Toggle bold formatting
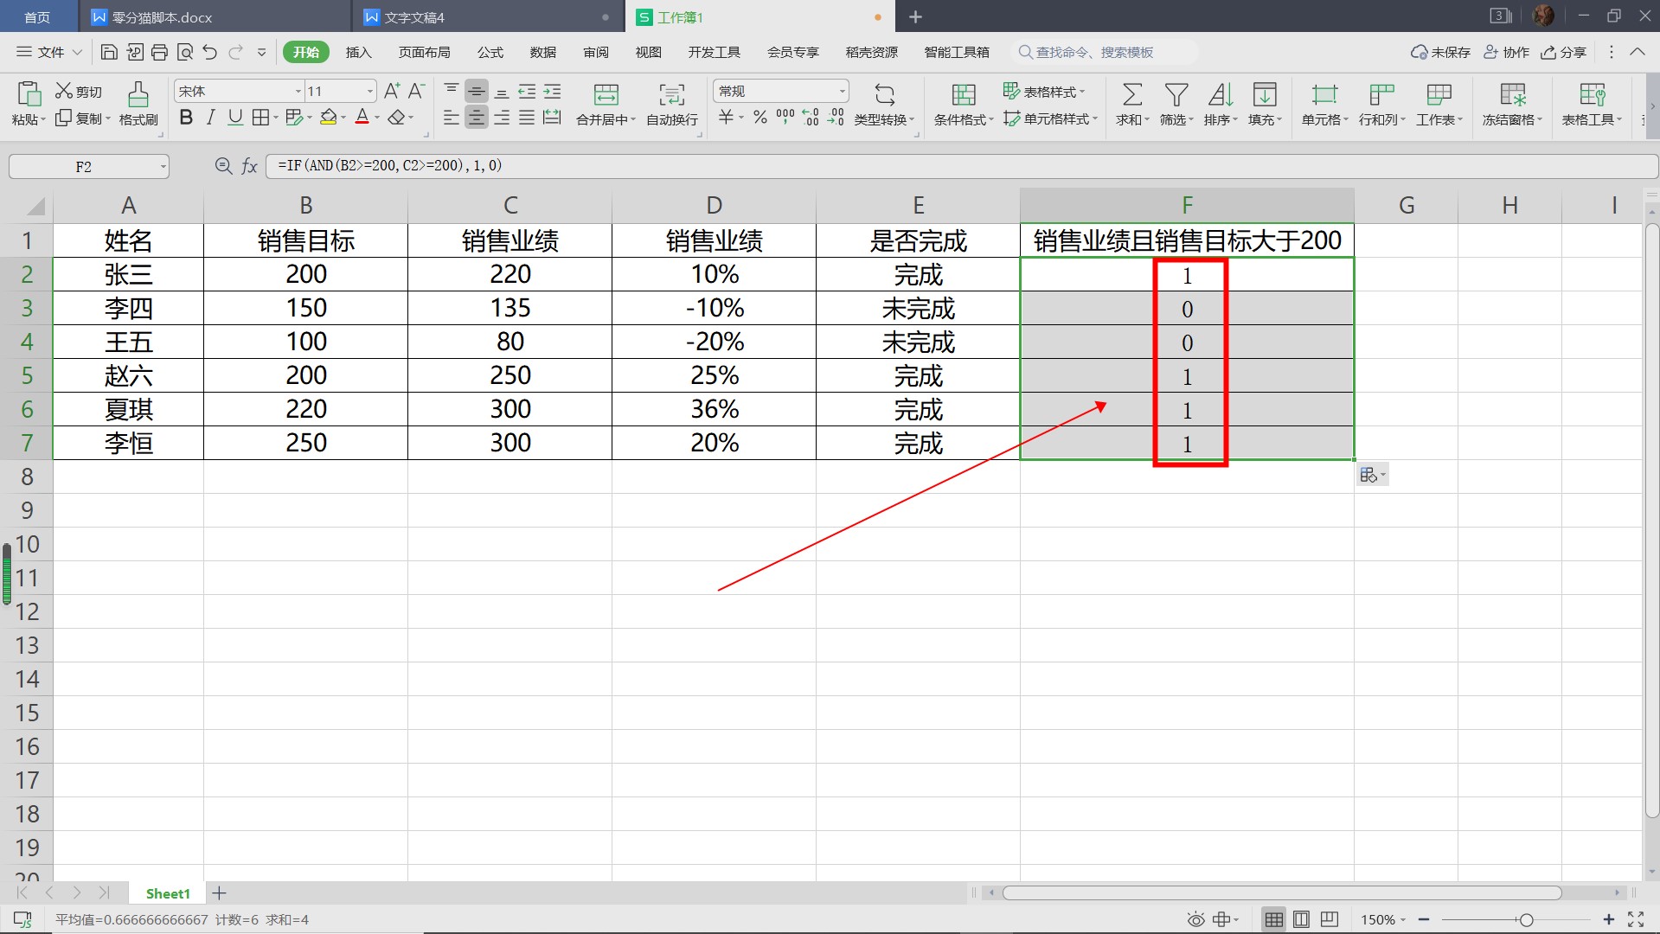 pyautogui.click(x=185, y=118)
